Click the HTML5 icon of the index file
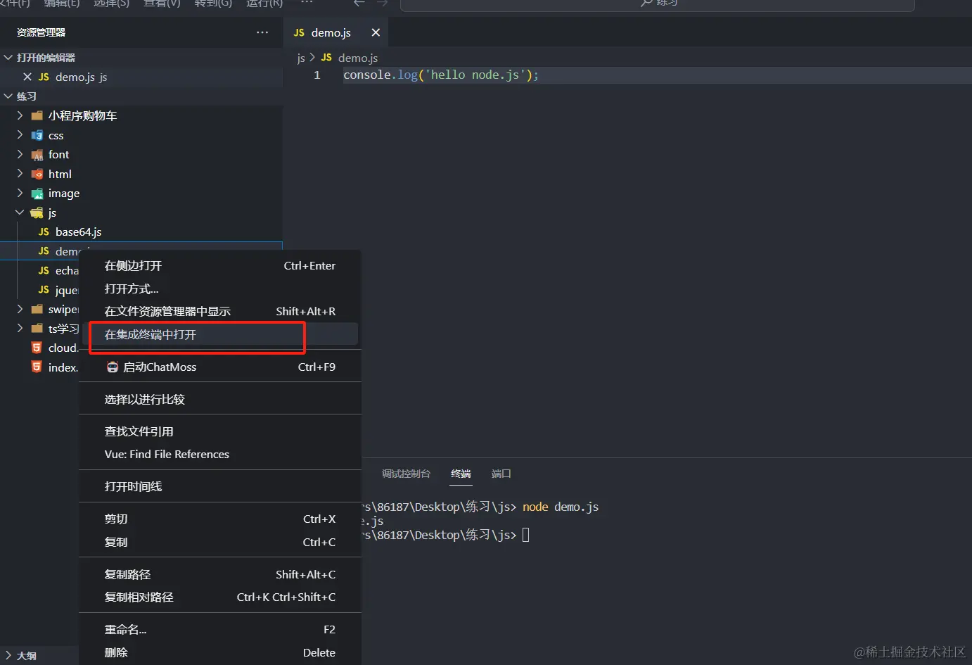Viewport: 972px width, 665px height. point(37,367)
